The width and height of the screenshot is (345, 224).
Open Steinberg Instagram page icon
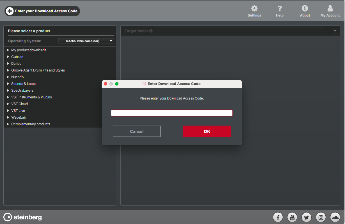point(321,217)
